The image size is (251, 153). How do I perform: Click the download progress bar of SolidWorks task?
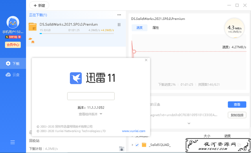point(77,34)
